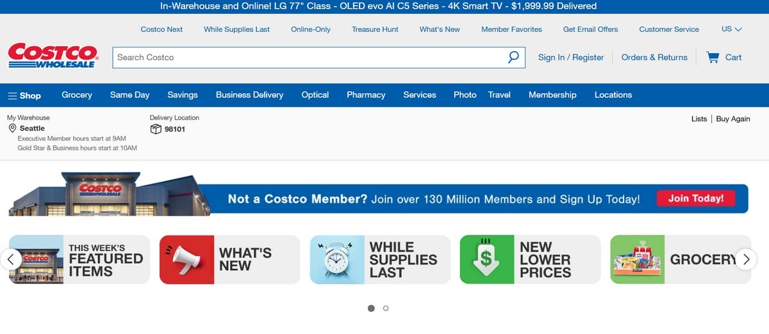Open Costco Next link
The width and height of the screenshot is (769, 334).
point(161,29)
